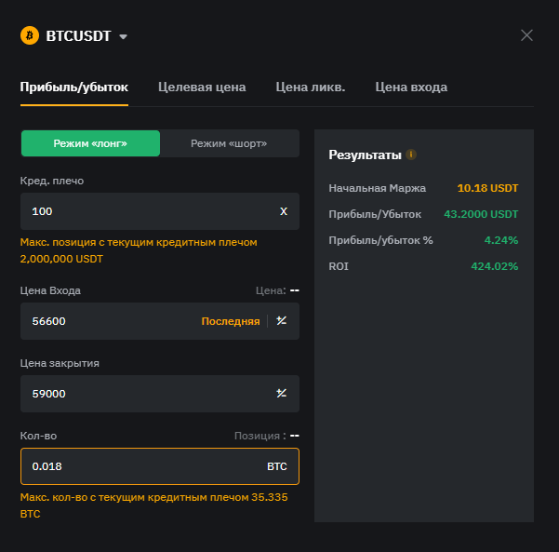Switch to Режим «шорт» mode
559x552 pixels.
point(229,143)
